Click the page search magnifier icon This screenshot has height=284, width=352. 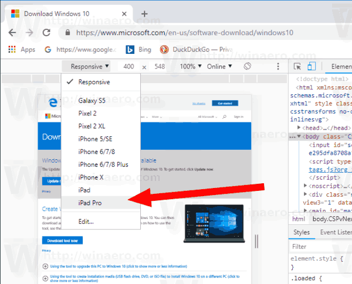[x=224, y=117]
